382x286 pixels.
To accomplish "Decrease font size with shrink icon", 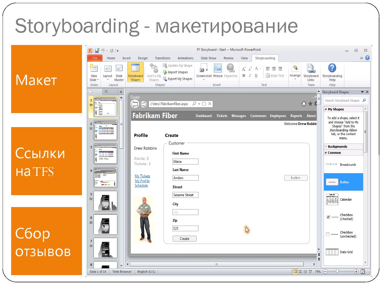I will tap(250, 69).
